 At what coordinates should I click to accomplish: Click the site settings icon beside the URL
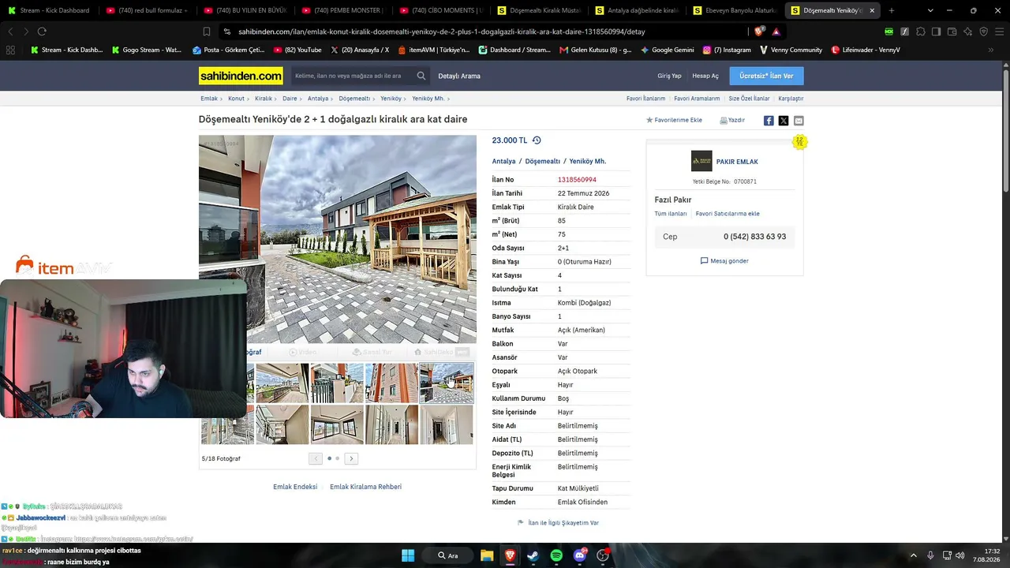227,32
